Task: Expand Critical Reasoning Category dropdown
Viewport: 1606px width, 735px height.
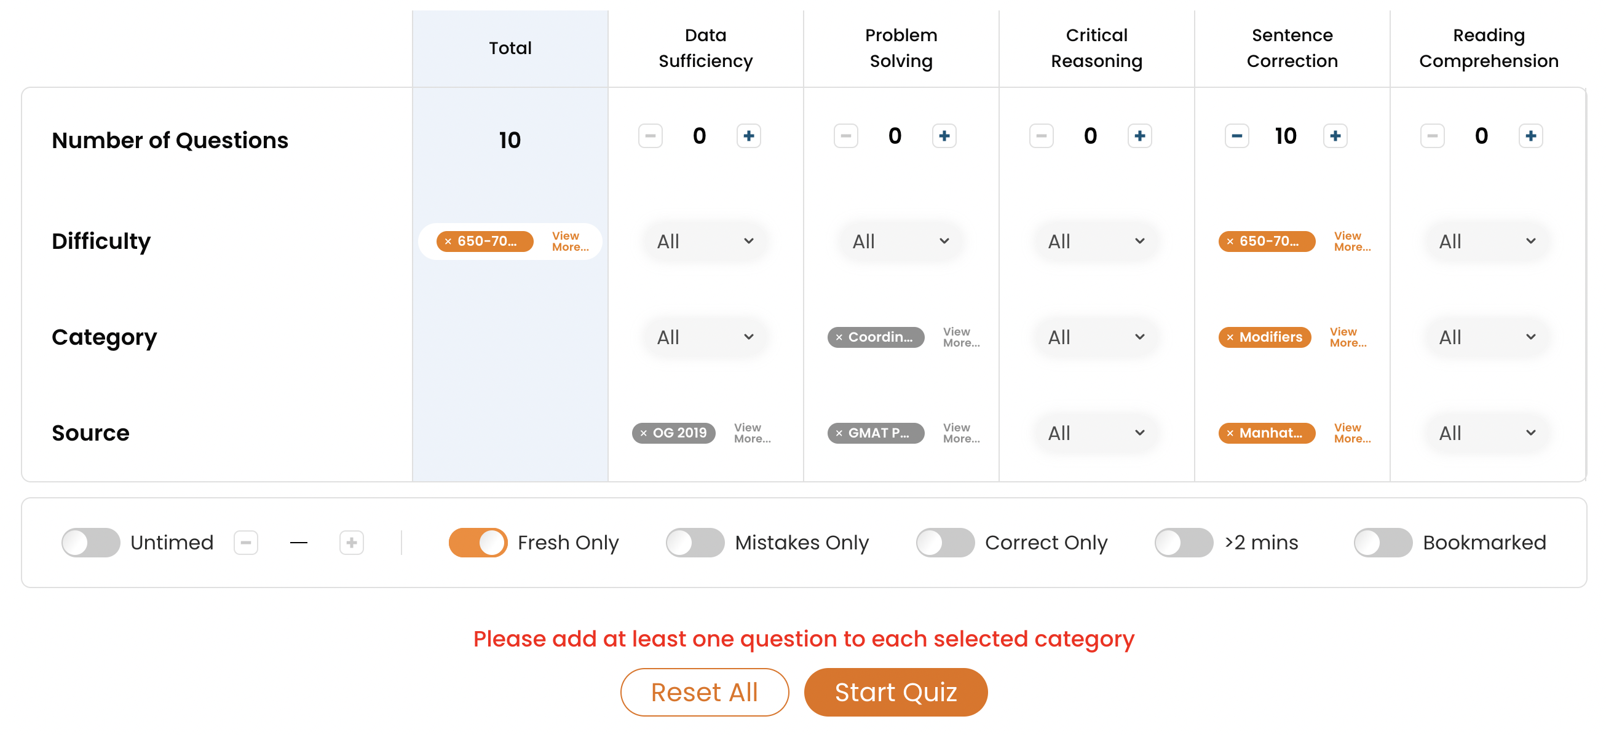Action: click(x=1096, y=337)
